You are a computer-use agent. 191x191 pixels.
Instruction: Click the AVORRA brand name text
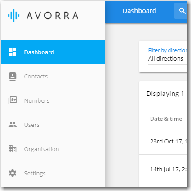point(53,16)
